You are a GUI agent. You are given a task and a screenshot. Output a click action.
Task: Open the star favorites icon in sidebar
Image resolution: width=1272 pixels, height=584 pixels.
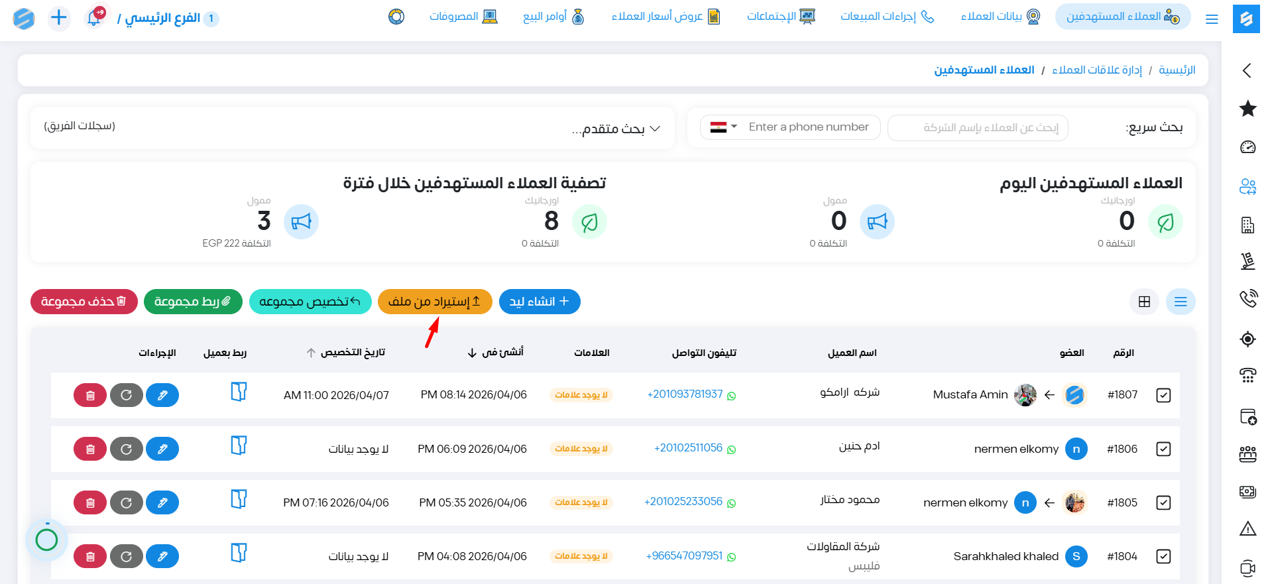click(x=1247, y=109)
